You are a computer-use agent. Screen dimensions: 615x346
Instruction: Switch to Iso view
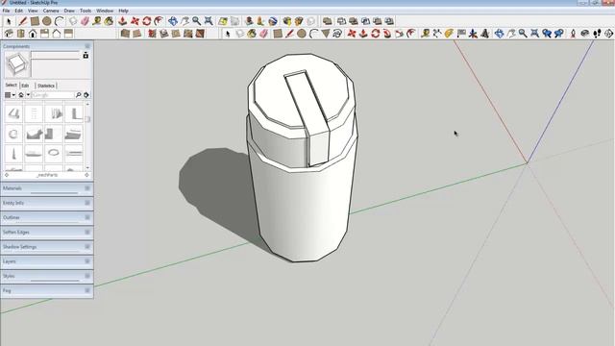9,34
